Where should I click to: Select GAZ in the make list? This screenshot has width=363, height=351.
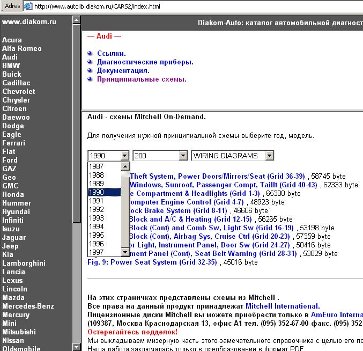click(x=9, y=169)
